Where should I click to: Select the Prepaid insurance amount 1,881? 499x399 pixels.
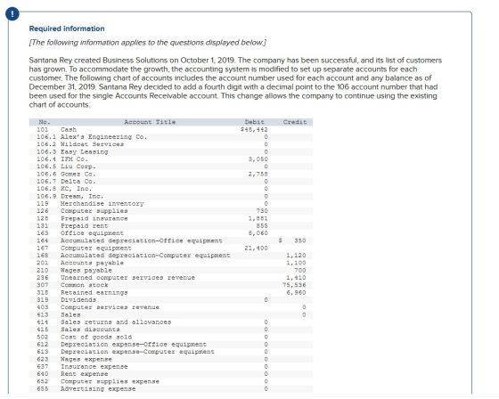click(x=258, y=218)
